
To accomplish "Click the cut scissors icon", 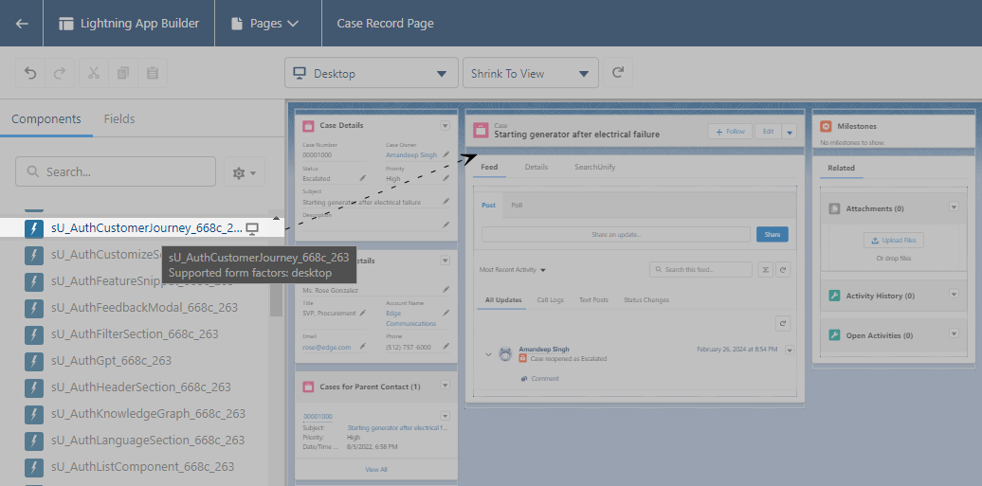I will pos(93,73).
